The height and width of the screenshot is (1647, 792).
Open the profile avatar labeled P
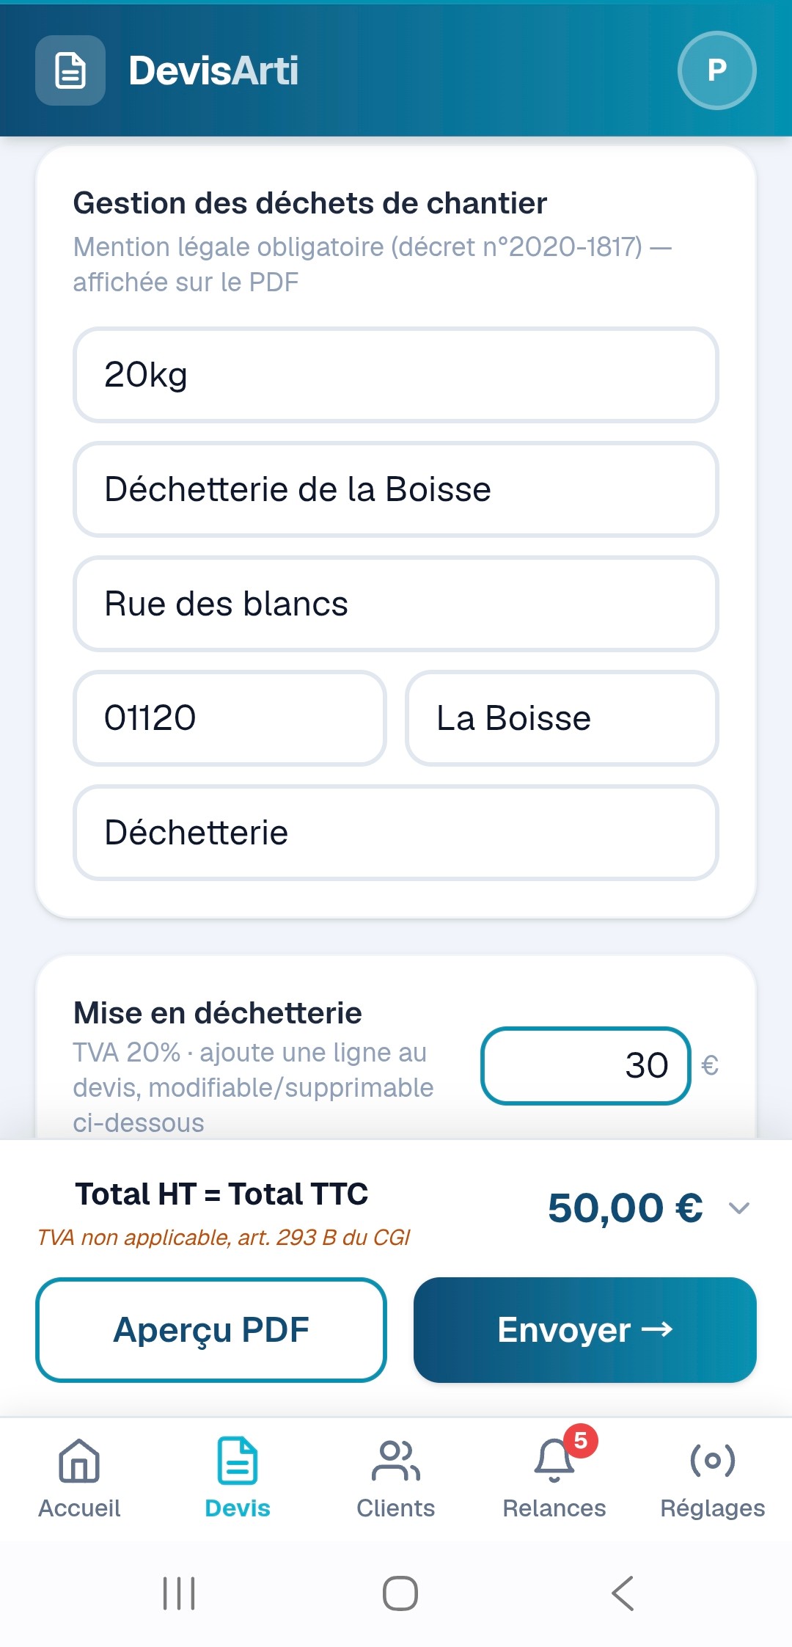click(x=716, y=70)
